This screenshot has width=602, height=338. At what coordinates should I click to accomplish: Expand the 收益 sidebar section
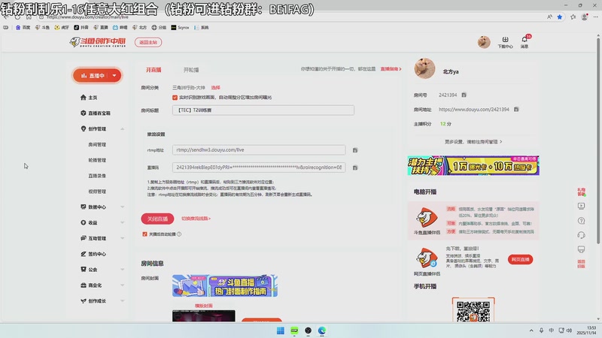[123, 222]
